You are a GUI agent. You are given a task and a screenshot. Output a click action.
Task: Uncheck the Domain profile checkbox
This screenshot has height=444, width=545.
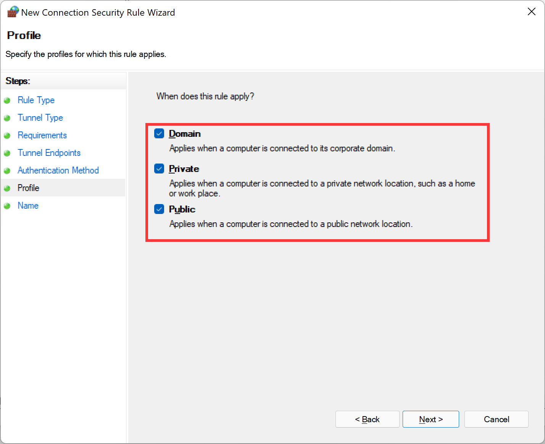159,133
